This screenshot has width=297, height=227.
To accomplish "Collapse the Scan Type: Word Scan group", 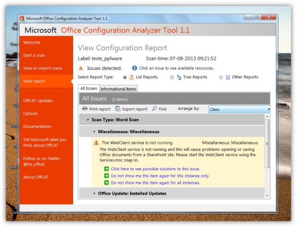I will 88,119.
